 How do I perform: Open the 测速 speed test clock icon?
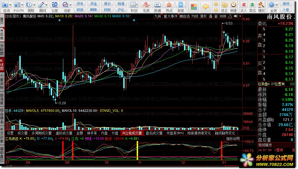click(x=233, y=5)
